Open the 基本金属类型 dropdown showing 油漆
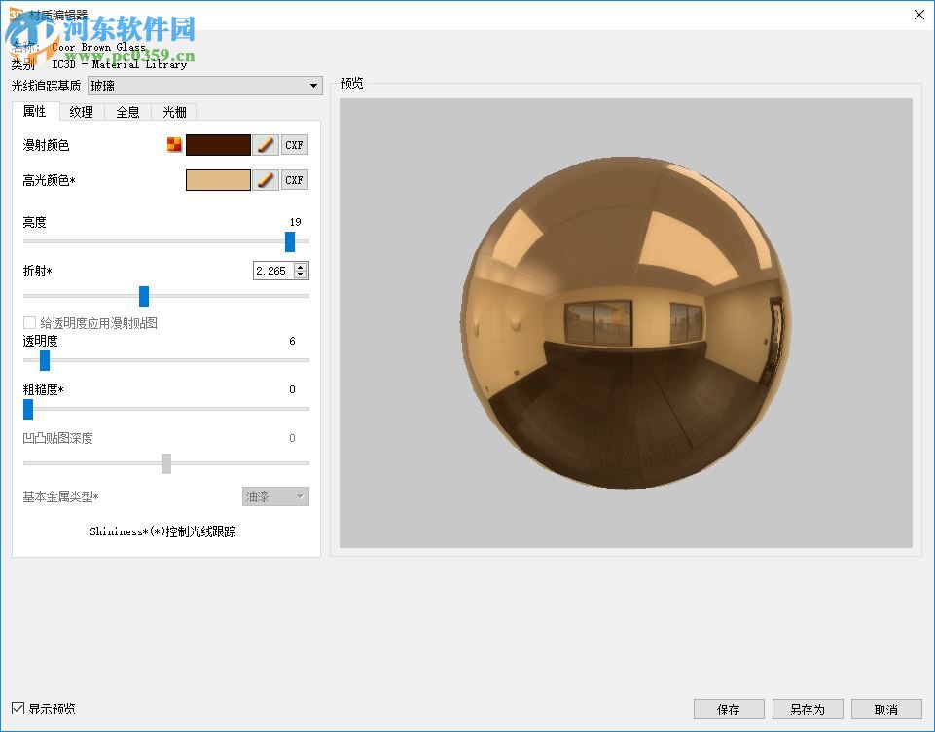This screenshot has height=732, width=935. 275,496
